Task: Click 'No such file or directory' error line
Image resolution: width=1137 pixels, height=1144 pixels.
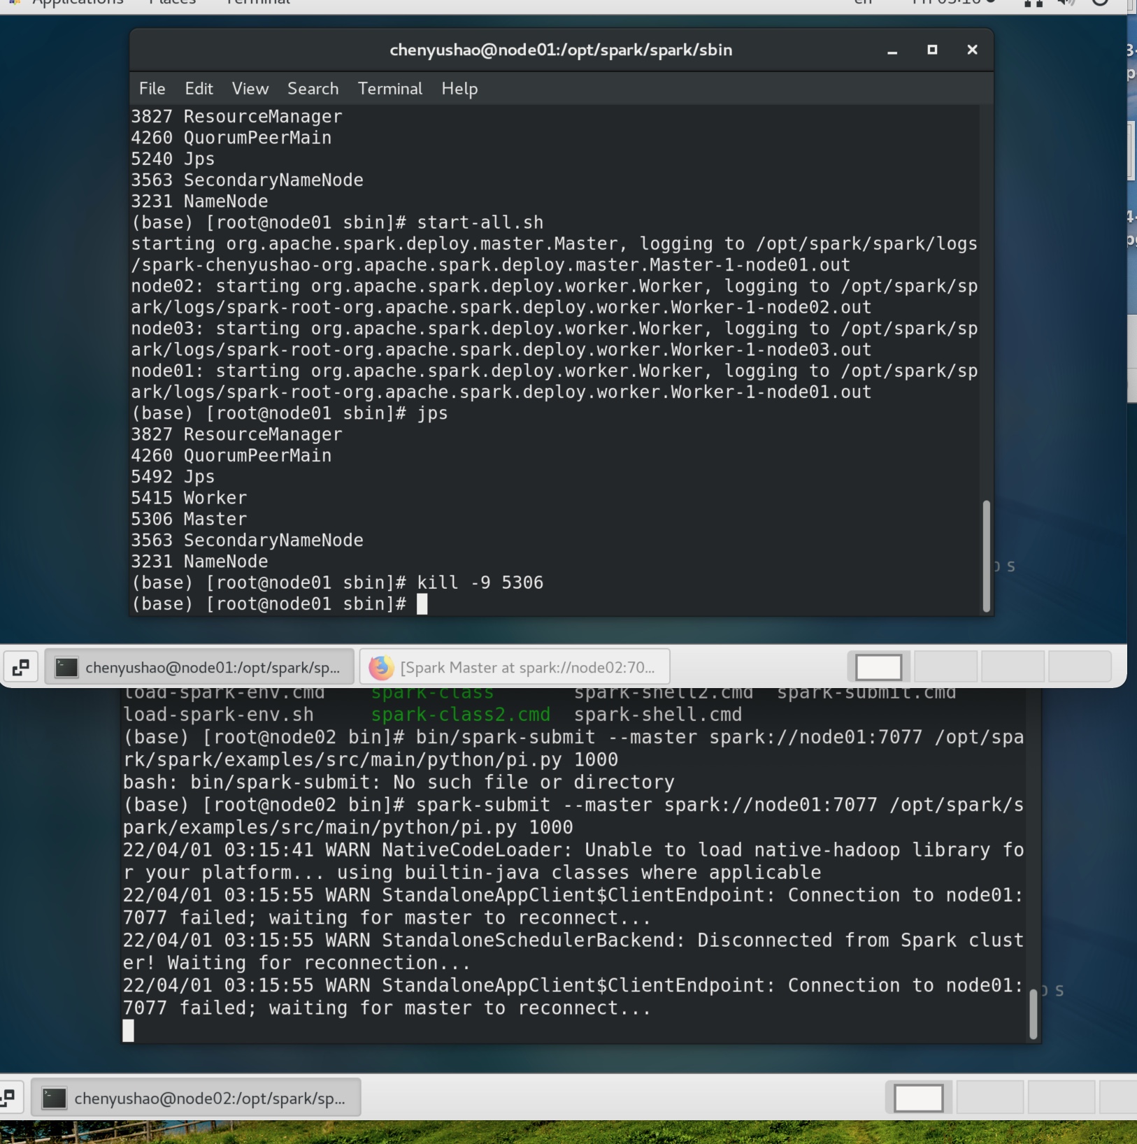Action: pyautogui.click(x=399, y=782)
